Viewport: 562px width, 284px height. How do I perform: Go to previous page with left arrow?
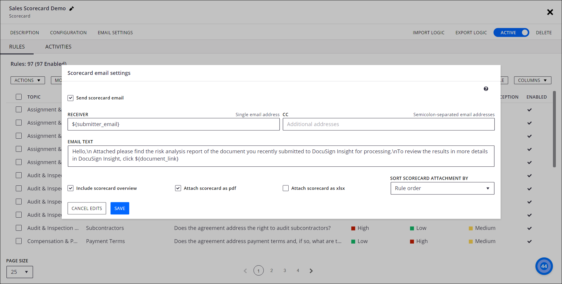245,271
